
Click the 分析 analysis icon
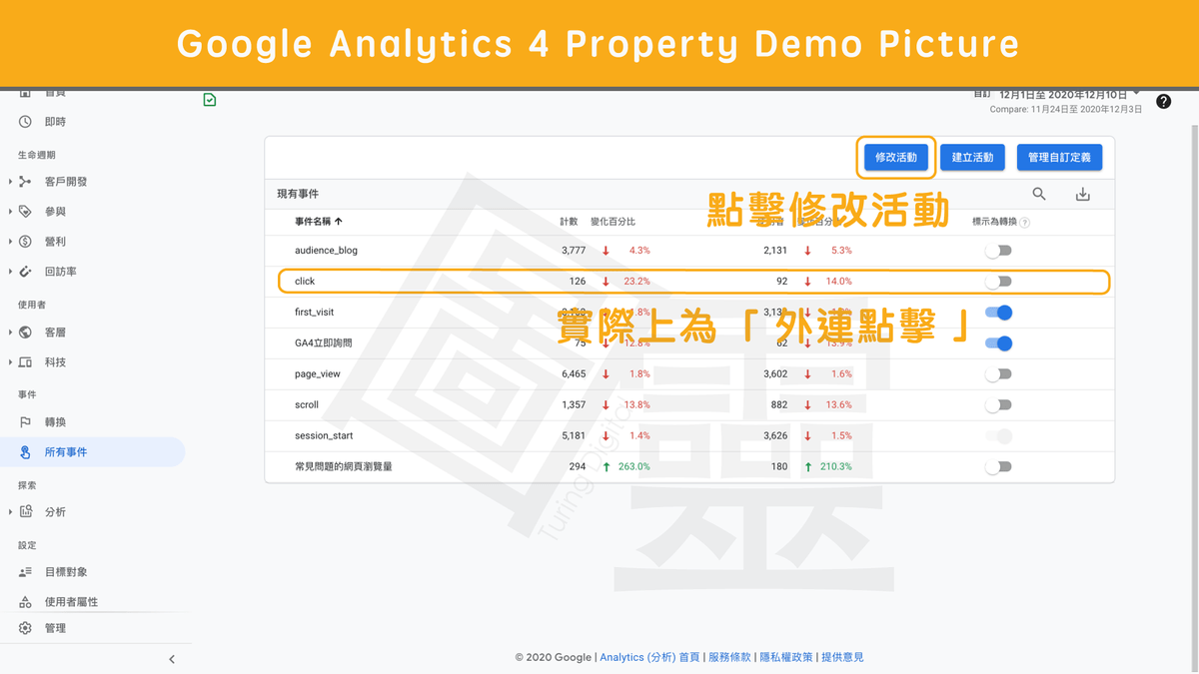[x=25, y=512]
